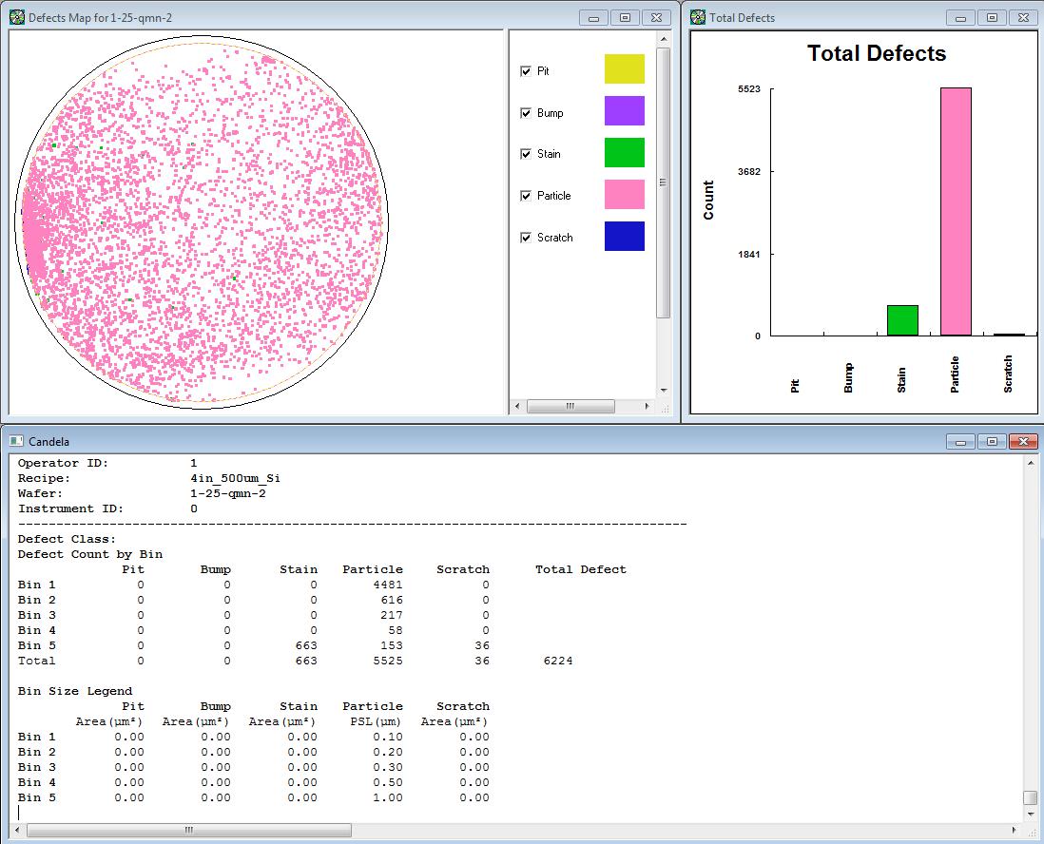
Task: Maximize the Candela report window
Action: pos(992,441)
